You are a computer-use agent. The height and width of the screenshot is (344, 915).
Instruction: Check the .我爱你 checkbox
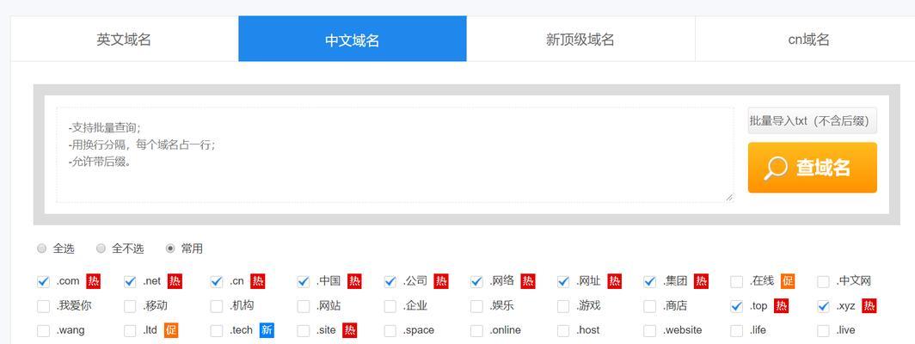tap(43, 306)
